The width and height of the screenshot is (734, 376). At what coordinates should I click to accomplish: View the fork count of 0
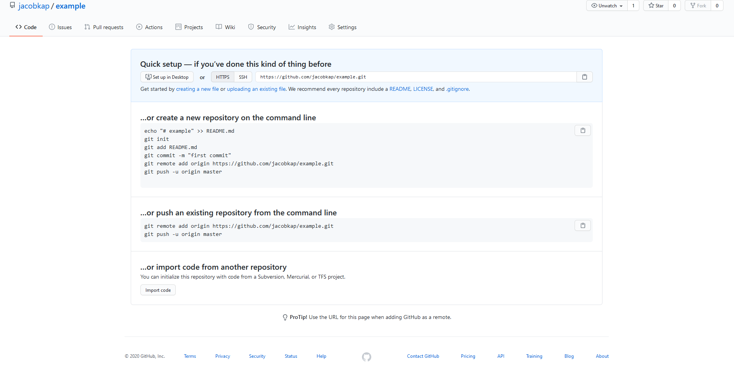point(717,5)
